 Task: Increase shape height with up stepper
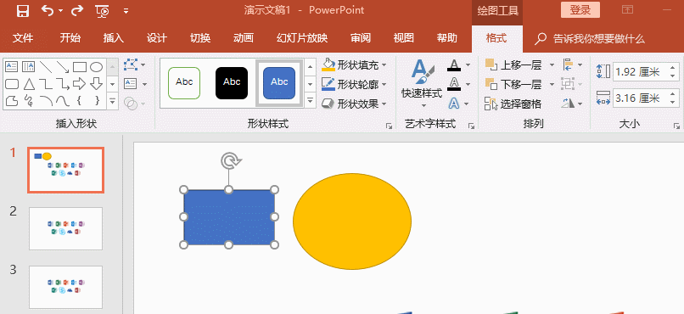673,68
